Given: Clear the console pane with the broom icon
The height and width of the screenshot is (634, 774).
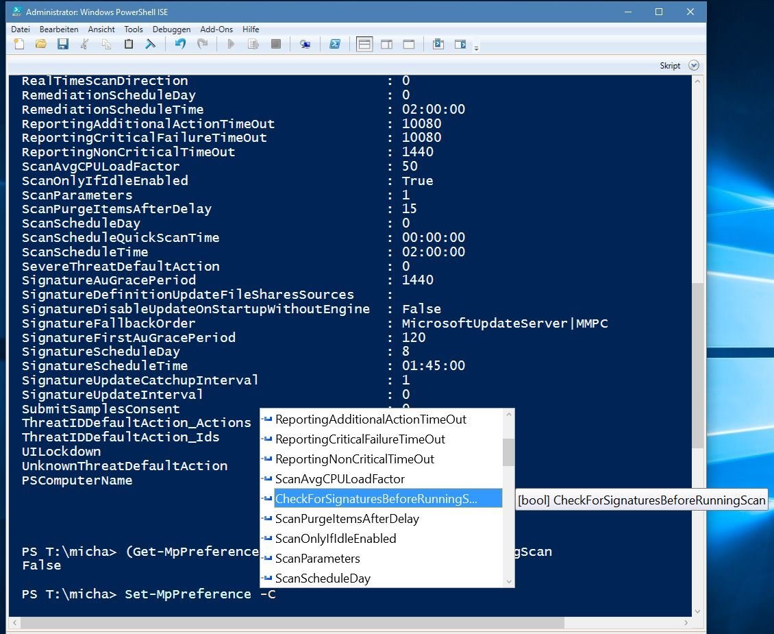Looking at the screenshot, I should (x=149, y=44).
